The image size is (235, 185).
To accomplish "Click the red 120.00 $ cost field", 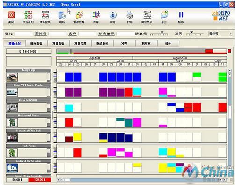I will tap(40, 180).
